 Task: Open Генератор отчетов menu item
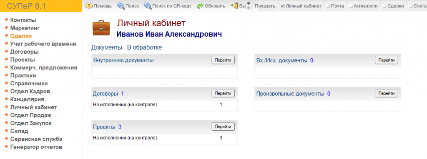[x=36, y=147]
